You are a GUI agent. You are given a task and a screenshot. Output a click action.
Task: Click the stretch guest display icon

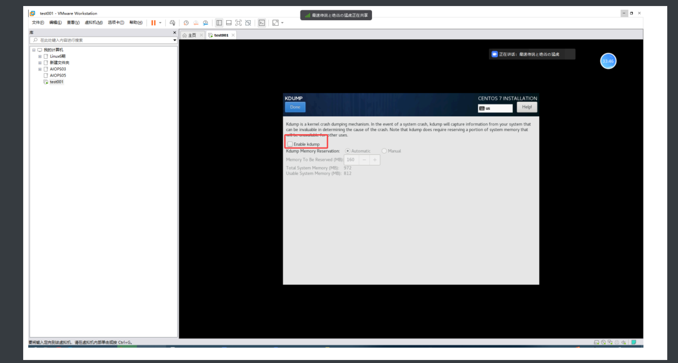(276, 23)
